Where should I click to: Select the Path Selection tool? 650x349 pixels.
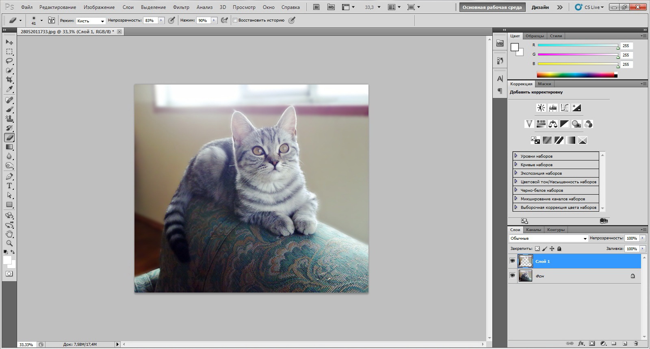click(9, 195)
